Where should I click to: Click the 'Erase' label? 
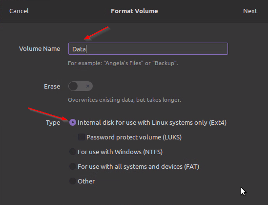(x=52, y=86)
